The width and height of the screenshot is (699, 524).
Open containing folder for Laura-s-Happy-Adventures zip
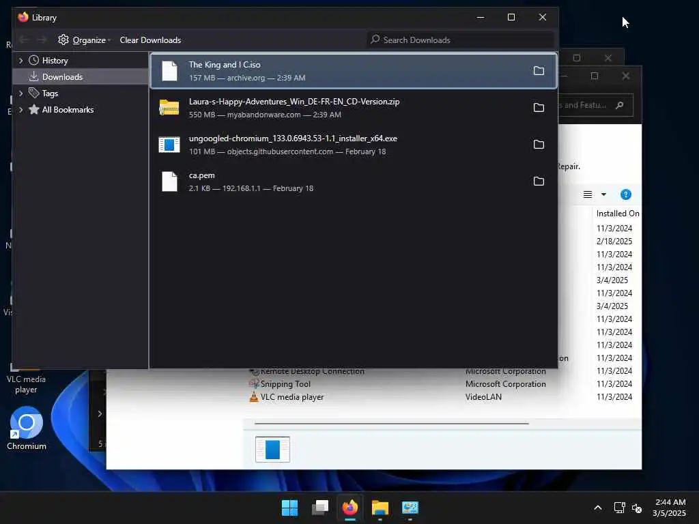click(x=539, y=107)
